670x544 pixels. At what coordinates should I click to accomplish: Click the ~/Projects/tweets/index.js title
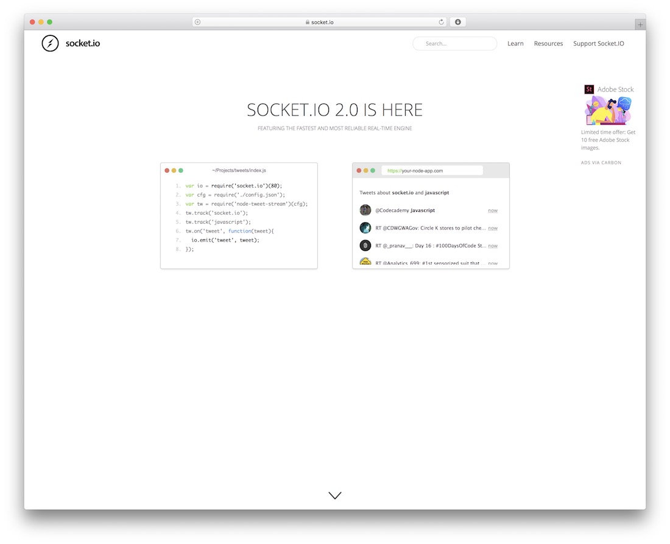pos(239,170)
